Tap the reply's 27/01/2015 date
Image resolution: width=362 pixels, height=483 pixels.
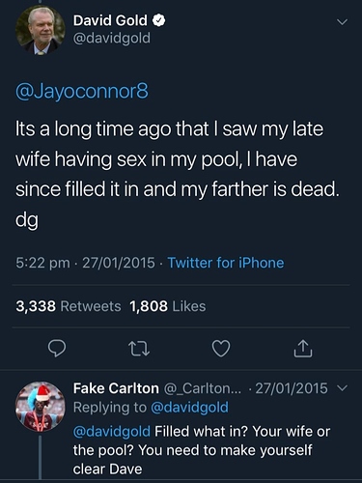(x=292, y=388)
